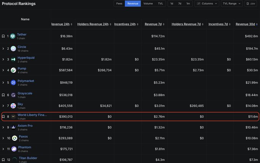
Task: Expand the Sky row
Action: [3, 106]
